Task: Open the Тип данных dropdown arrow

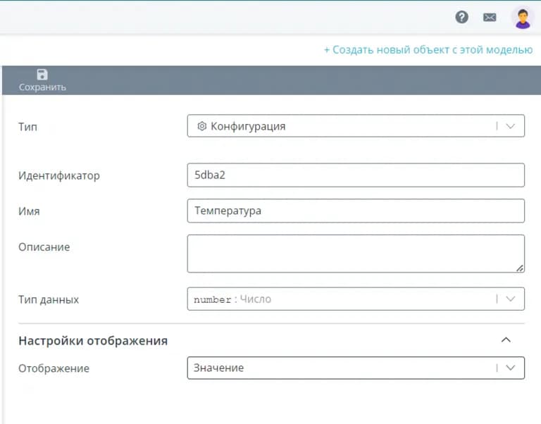Action: 511,299
